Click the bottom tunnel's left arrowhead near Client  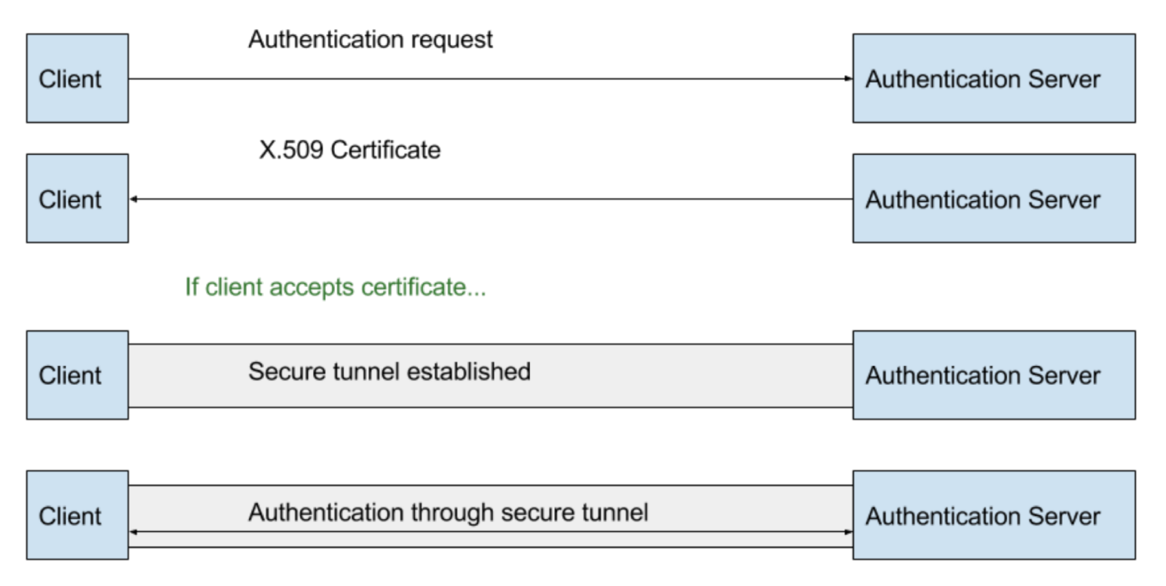[x=134, y=531]
